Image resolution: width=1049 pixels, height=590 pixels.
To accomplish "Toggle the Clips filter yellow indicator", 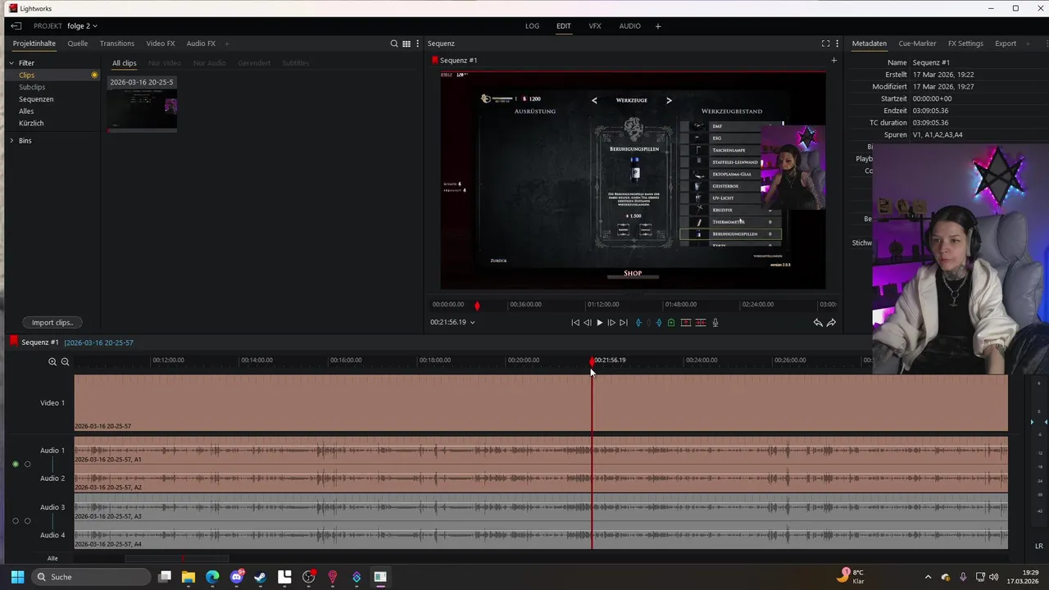I will (94, 75).
